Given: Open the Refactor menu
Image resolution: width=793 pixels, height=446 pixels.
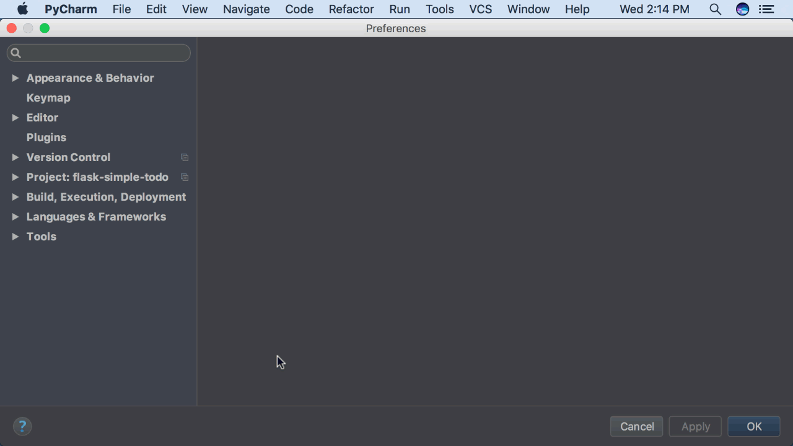Looking at the screenshot, I should (x=351, y=9).
